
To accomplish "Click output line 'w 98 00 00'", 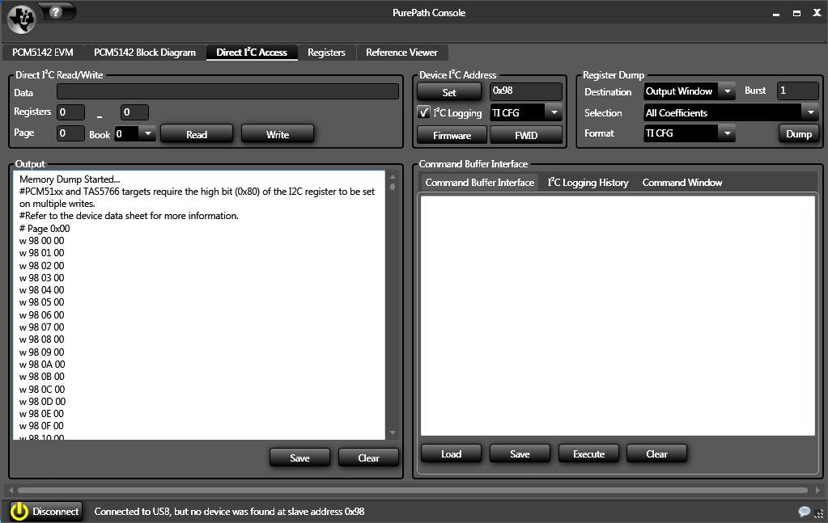I will point(42,240).
